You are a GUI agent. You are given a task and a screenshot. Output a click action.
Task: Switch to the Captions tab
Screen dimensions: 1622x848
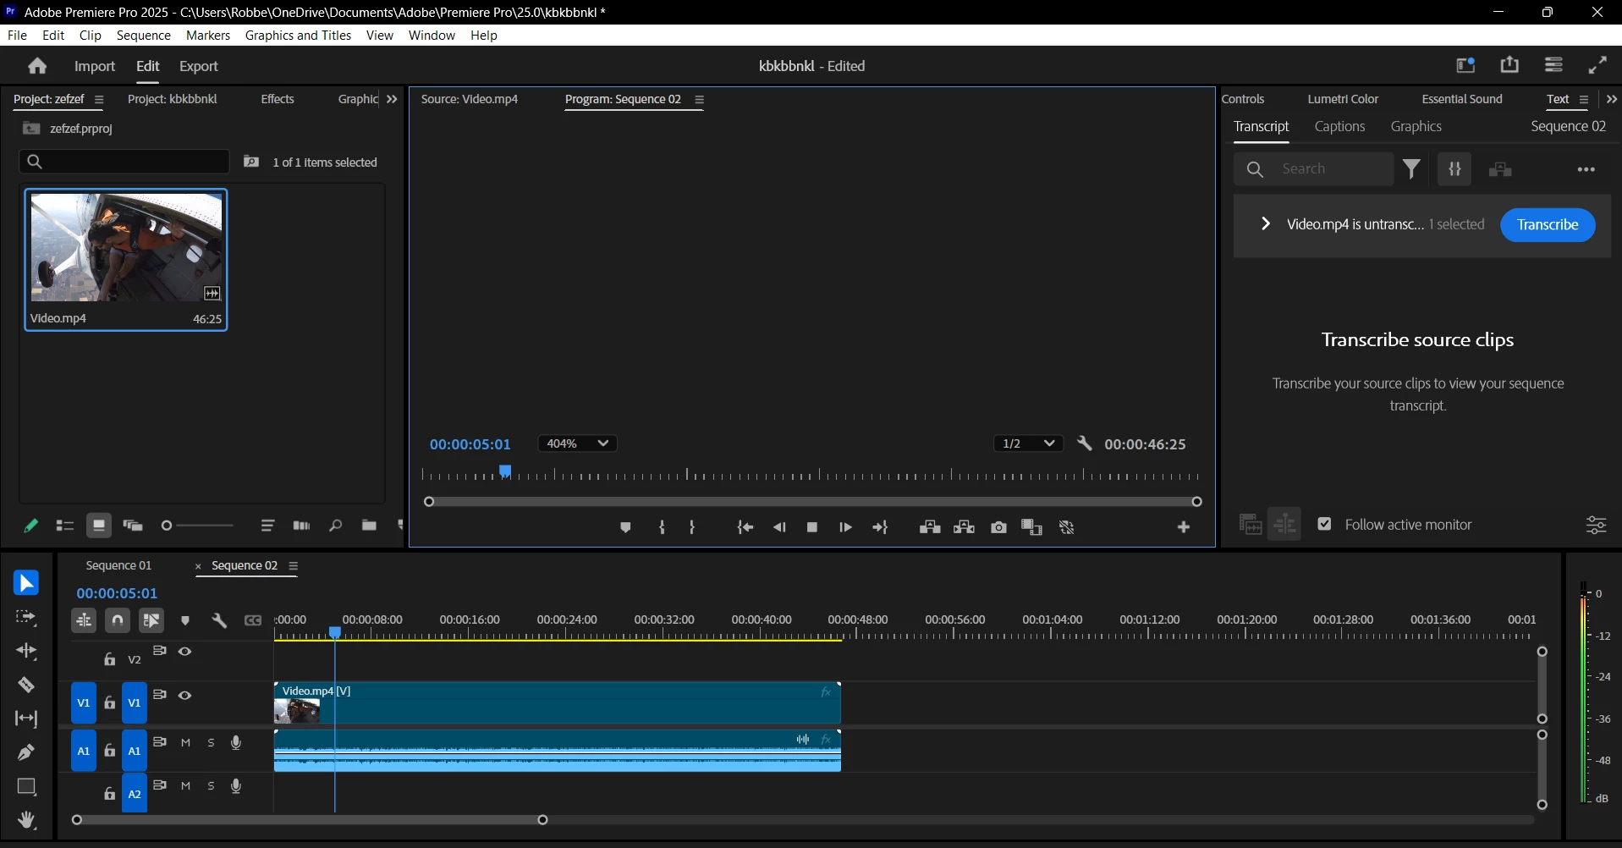1339,126
